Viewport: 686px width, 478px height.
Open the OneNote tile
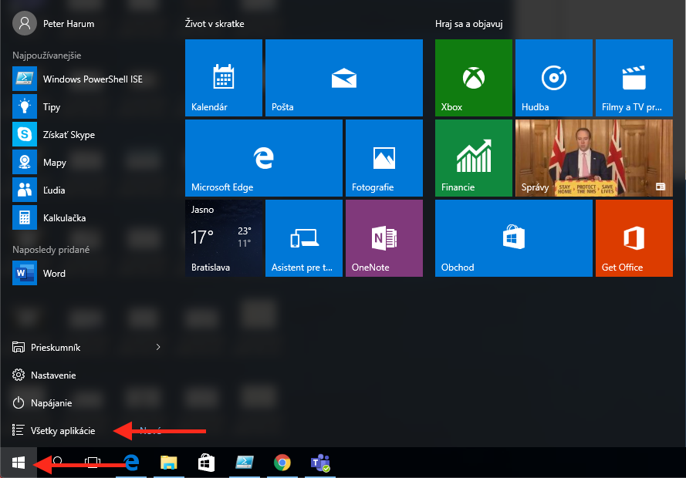tap(384, 237)
